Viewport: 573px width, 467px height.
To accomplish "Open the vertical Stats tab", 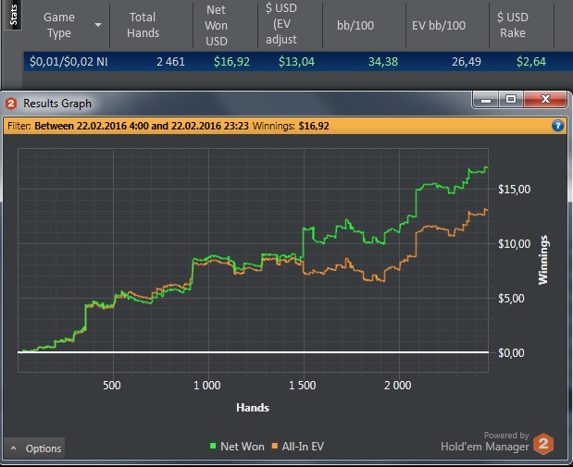I will coord(13,15).
